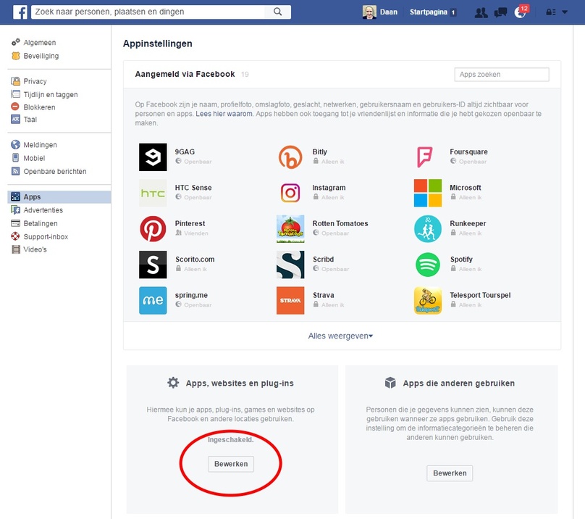Open the Instagram app icon

(x=290, y=193)
